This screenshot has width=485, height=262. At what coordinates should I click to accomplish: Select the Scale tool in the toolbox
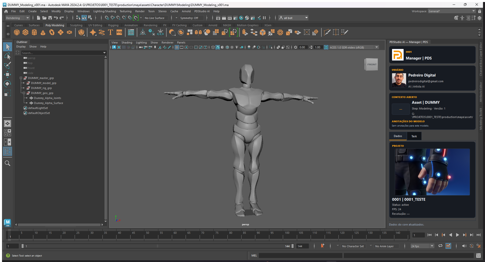(8, 93)
